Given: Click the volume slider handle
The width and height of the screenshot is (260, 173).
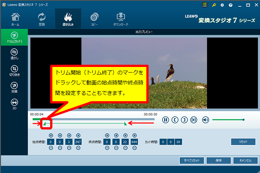Looking at the screenshot, I should pos(243,120).
